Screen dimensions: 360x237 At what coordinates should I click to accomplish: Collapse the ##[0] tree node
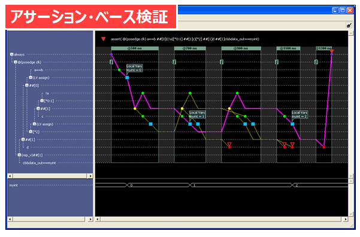click(27, 86)
